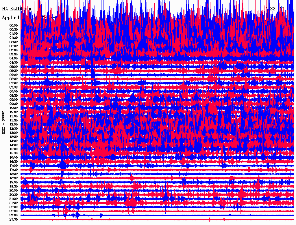Choose the 02:30 row label

[x=14, y=46]
